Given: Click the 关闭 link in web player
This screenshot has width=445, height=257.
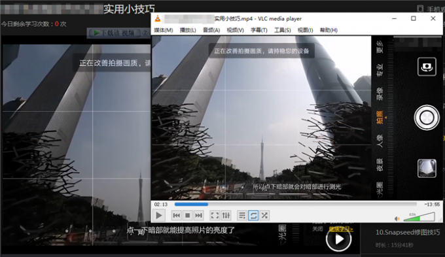Looking at the screenshot, I should [x=317, y=229].
